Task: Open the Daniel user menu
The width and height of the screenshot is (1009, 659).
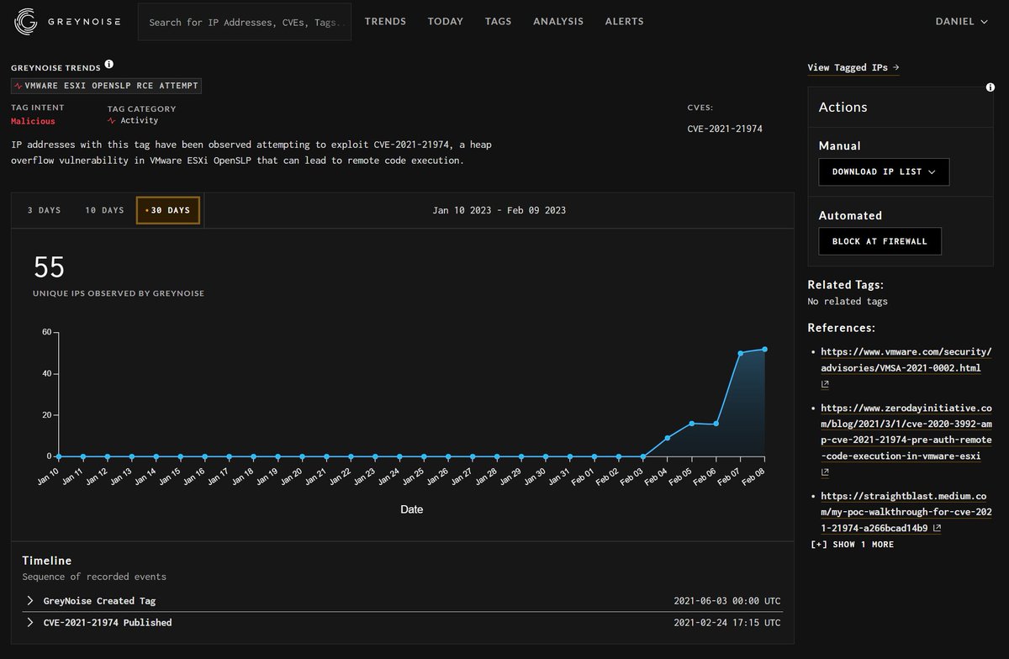Action: click(961, 21)
